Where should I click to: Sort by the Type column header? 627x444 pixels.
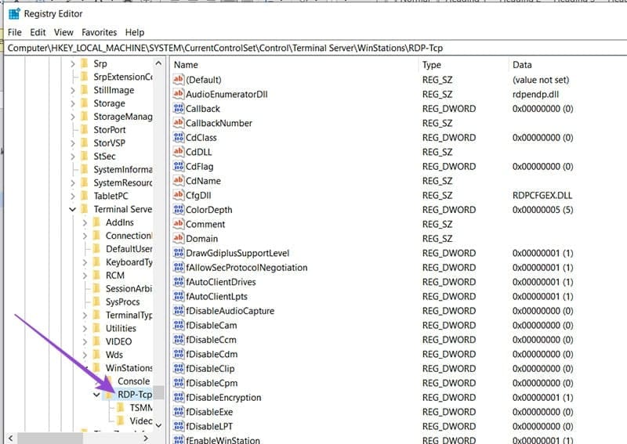click(463, 65)
